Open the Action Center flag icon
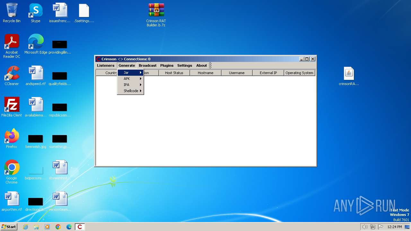Screen dimensions: 411x231 pyautogui.click(x=381, y=227)
